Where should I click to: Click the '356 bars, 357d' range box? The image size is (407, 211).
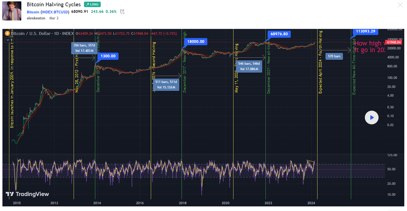point(84,48)
